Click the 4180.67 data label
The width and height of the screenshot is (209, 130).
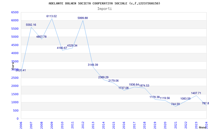point(62,48)
